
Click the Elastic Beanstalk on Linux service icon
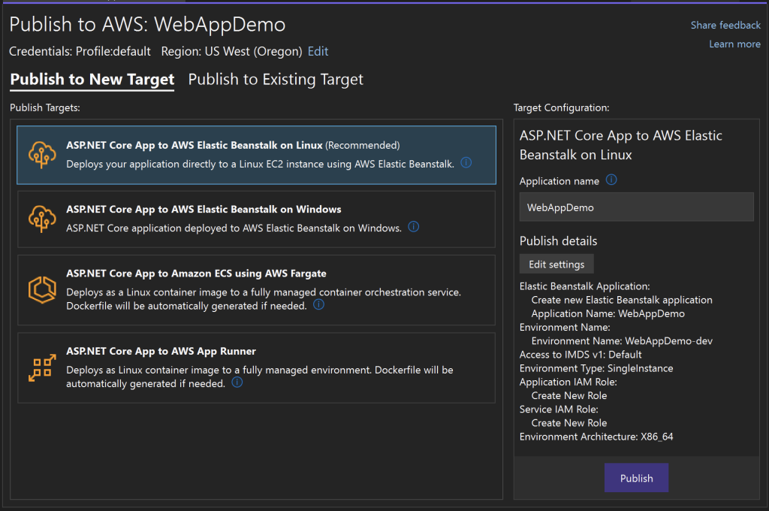point(42,153)
